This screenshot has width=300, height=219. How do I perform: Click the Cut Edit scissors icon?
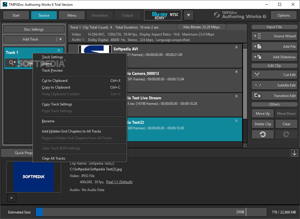click(x=257, y=75)
